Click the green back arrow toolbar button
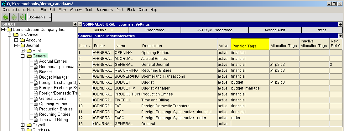 [x=5, y=17]
